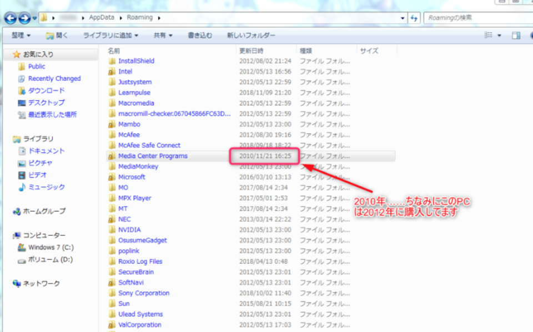This screenshot has height=332, width=533.
Task: Create a 新しいフォルダー new folder
Action: tap(251, 35)
